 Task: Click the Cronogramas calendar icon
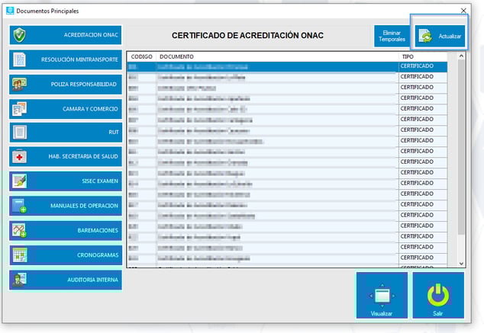click(x=19, y=255)
